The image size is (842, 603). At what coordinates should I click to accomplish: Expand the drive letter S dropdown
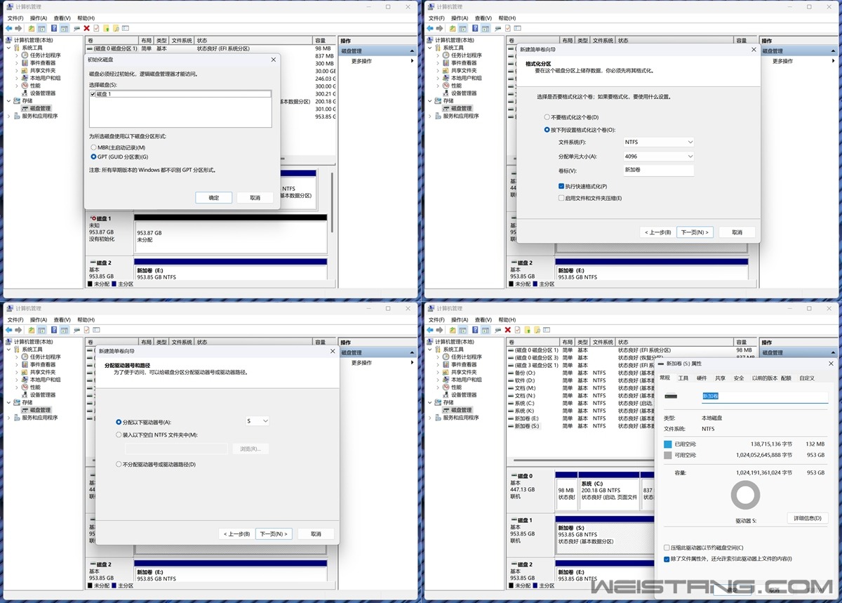click(258, 421)
